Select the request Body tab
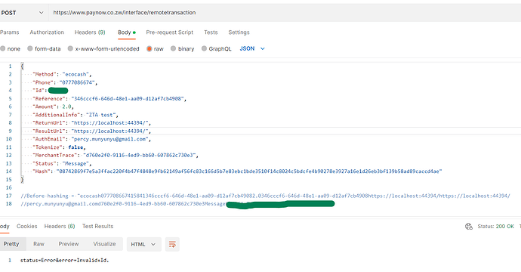This screenshot has height=272, width=521. tap(127, 32)
